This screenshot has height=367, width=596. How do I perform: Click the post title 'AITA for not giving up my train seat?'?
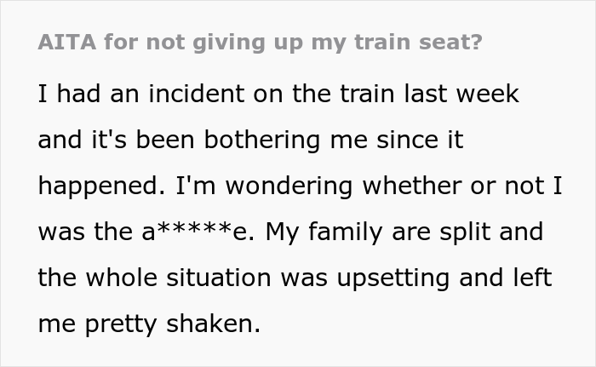(260, 42)
